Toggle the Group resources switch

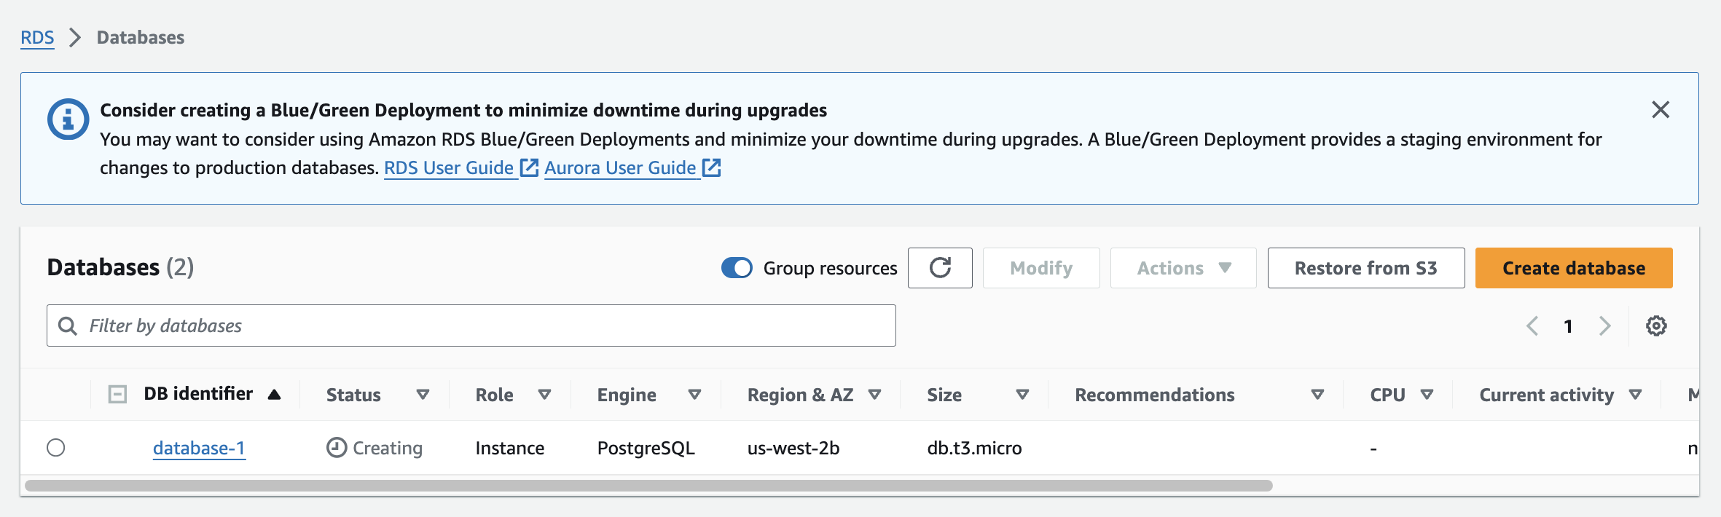click(x=737, y=268)
